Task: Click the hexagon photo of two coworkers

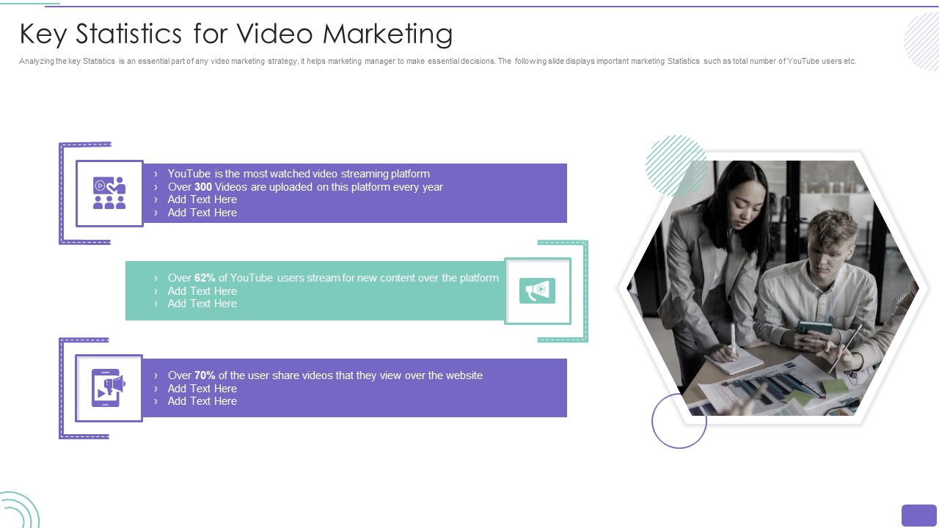Action: [772, 288]
